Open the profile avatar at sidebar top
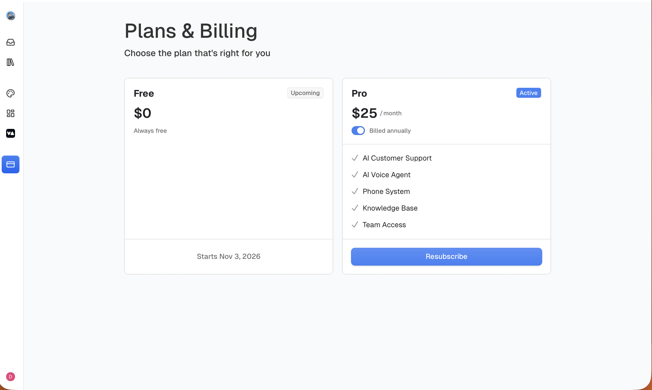Screen dimensions: 652x390 tap(11, 16)
